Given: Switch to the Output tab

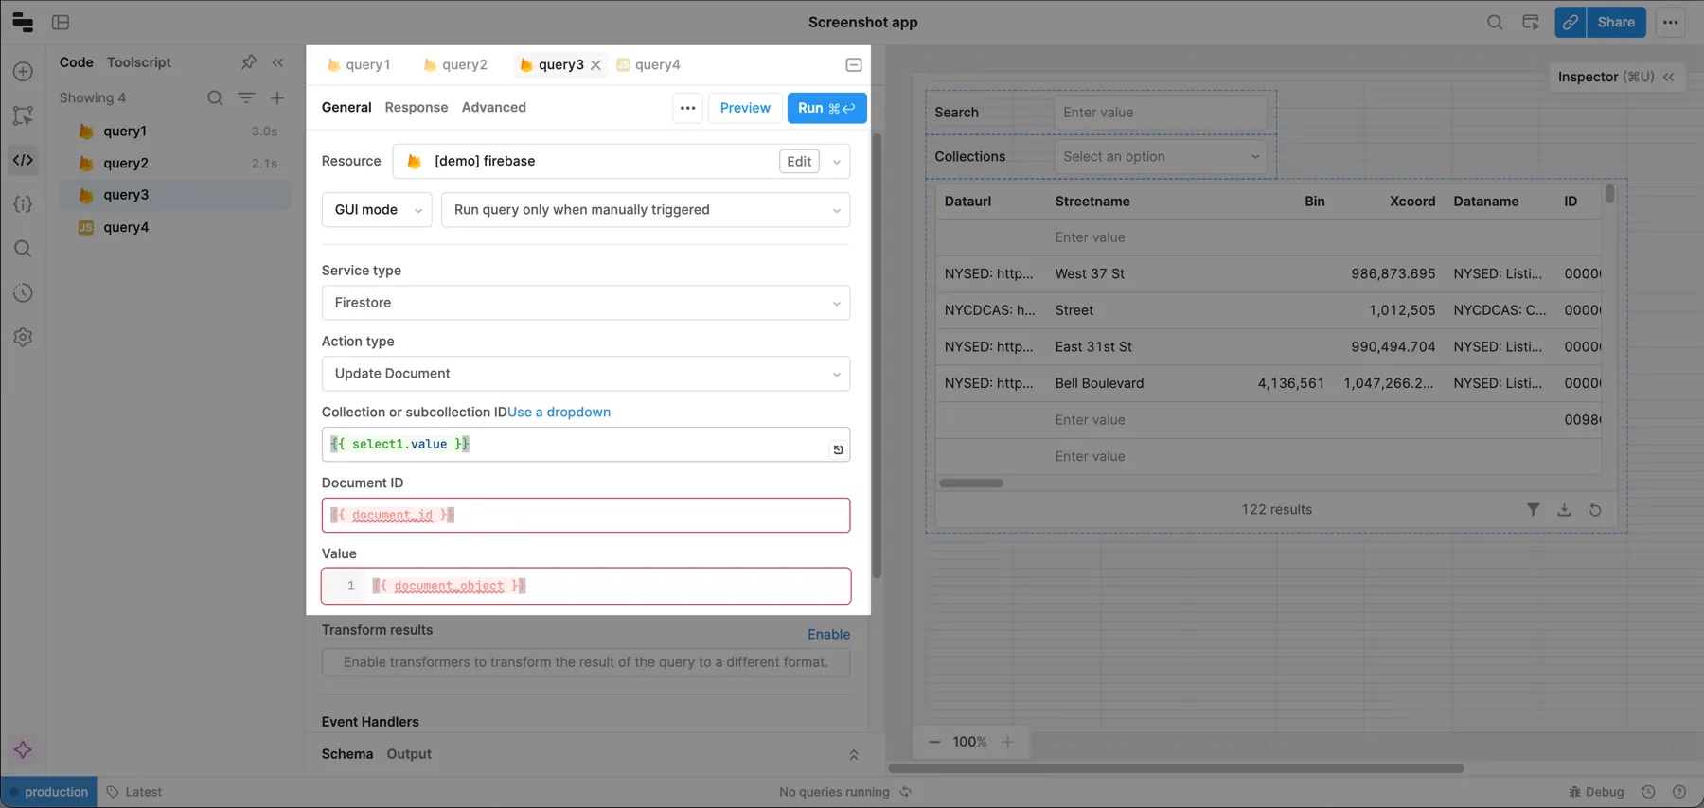Looking at the screenshot, I should tap(409, 754).
